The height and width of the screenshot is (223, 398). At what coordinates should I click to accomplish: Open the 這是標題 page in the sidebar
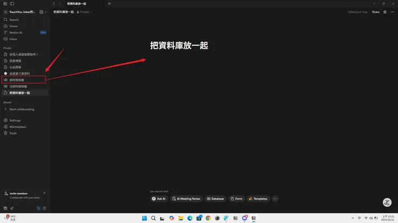pos(24,61)
